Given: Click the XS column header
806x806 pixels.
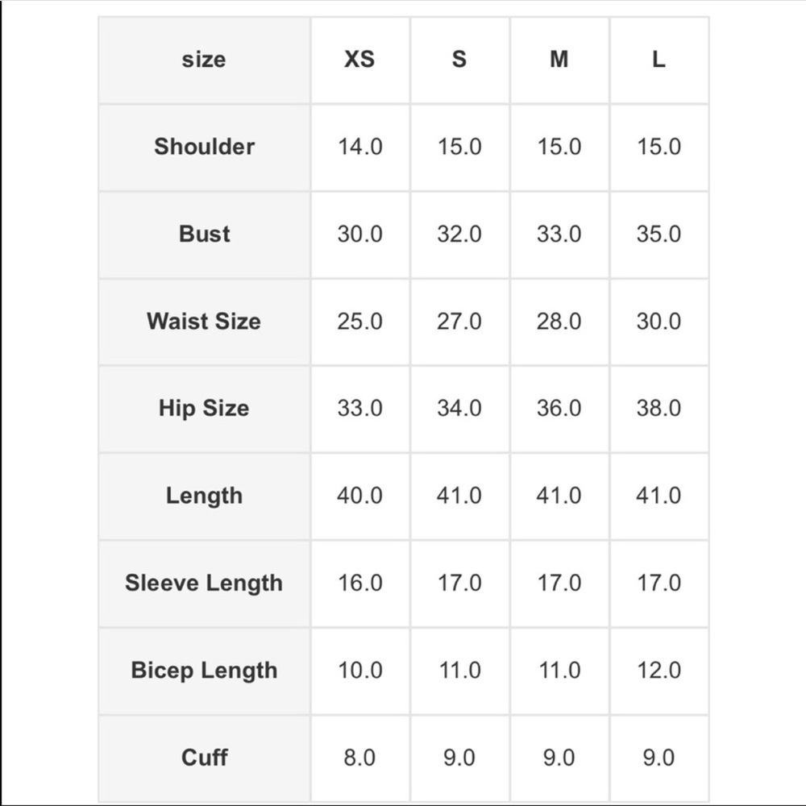Looking at the screenshot, I should pos(359,60).
